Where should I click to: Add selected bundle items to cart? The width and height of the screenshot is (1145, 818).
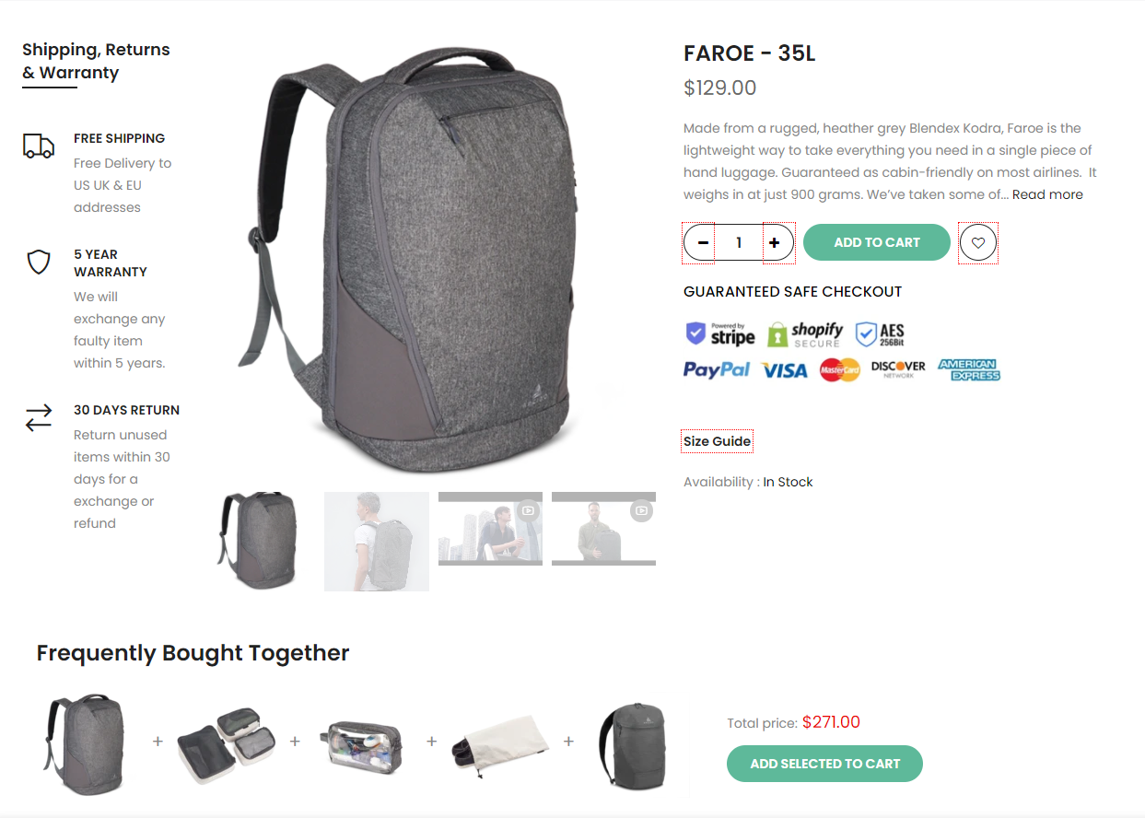(824, 764)
